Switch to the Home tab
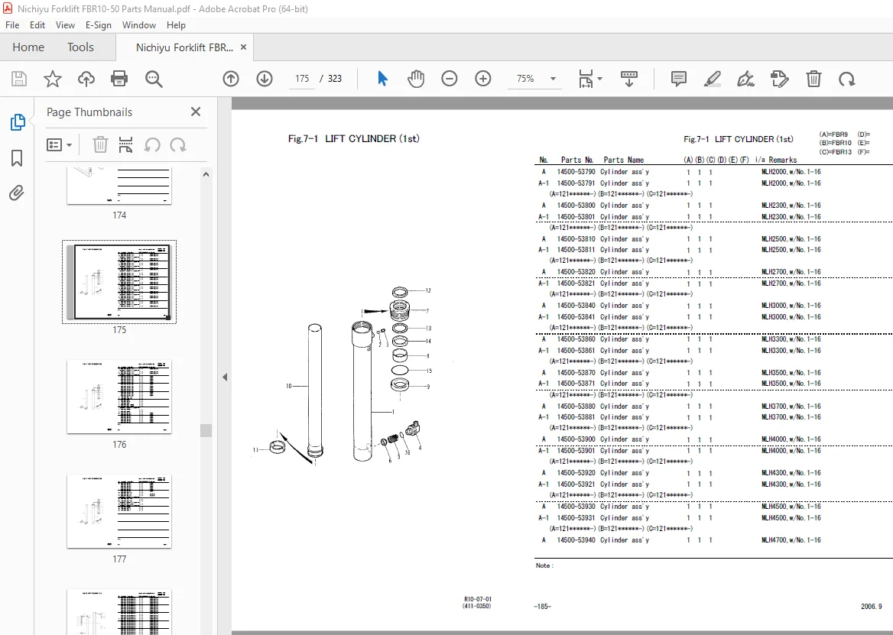The image size is (893, 635). [28, 47]
